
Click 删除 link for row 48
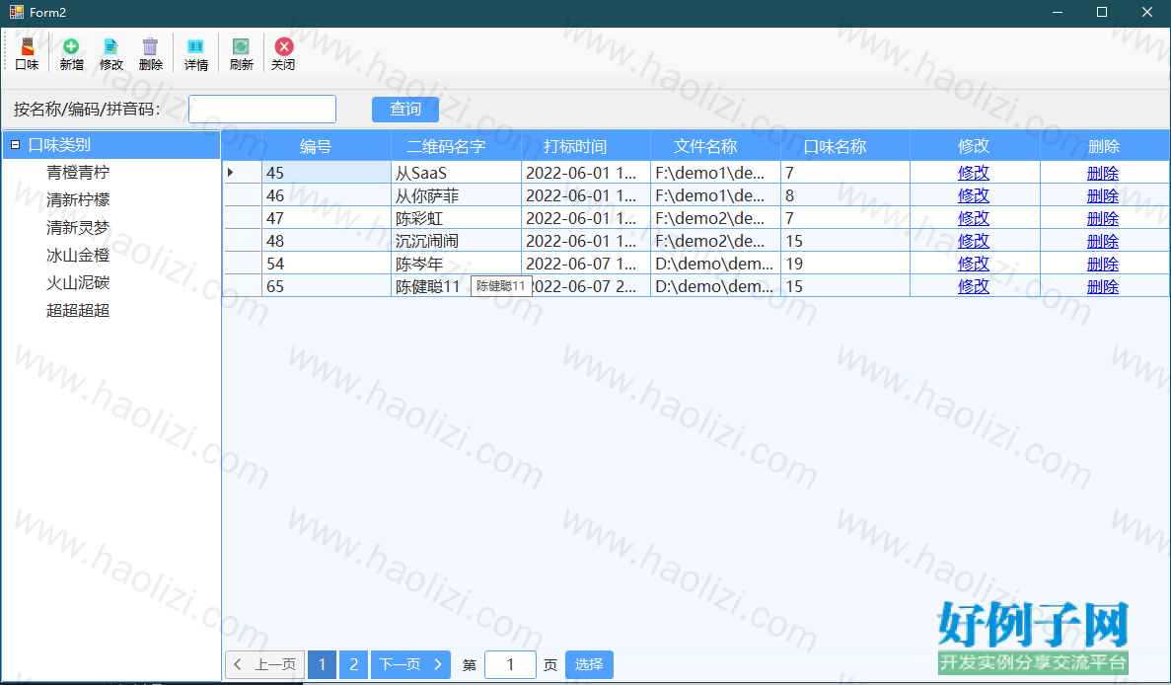click(x=1102, y=241)
